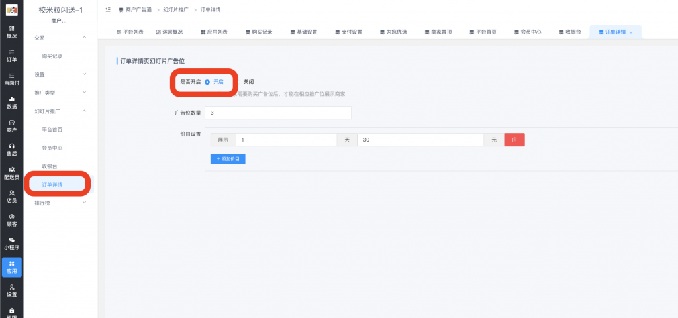Viewport: 678px width, 318px height.
Task: Open 平台首页 in the sidebar menu
Action: pos(52,130)
